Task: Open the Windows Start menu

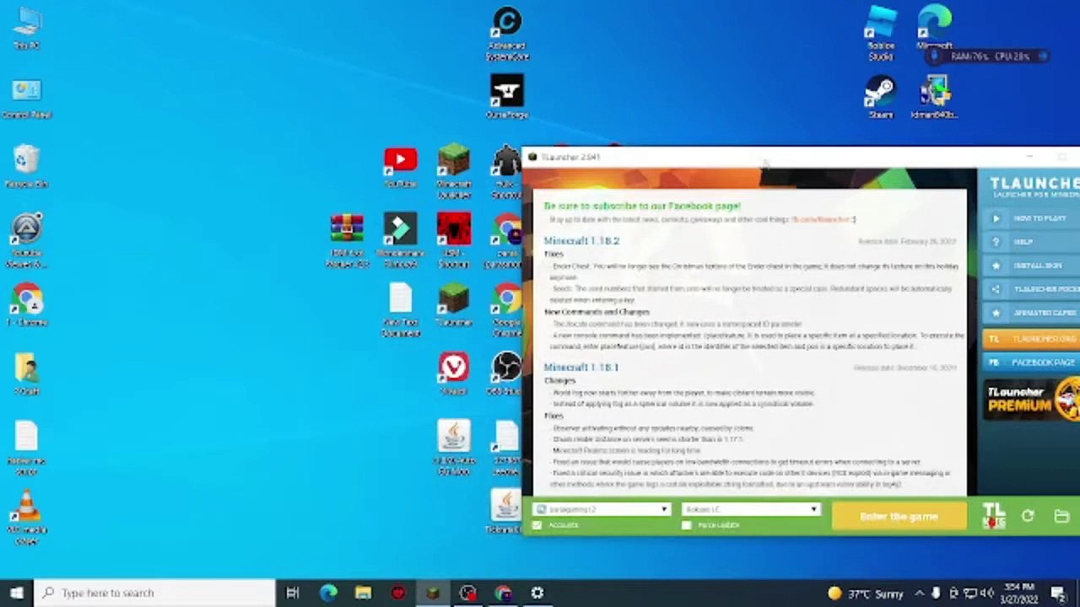Action: click(x=16, y=593)
